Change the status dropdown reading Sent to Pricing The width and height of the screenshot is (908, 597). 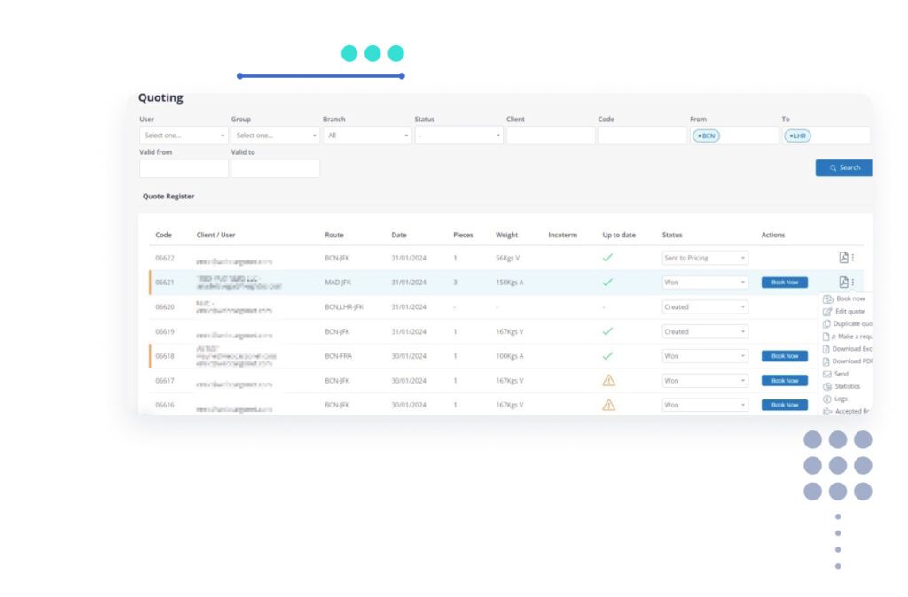click(x=704, y=257)
